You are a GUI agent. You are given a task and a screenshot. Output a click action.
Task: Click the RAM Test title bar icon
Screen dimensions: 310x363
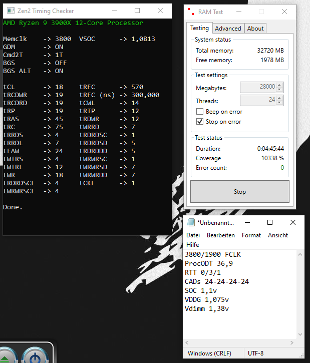click(191, 12)
